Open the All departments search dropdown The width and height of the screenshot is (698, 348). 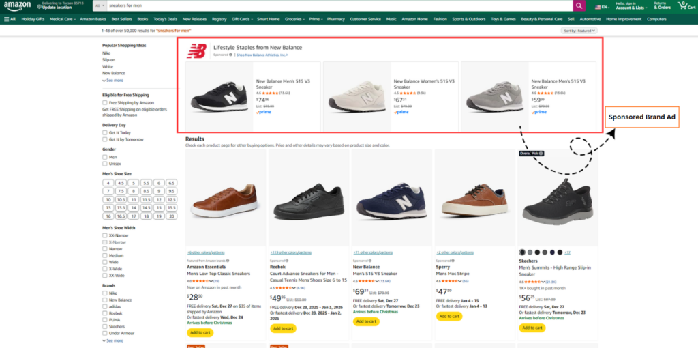pyautogui.click(x=100, y=5)
